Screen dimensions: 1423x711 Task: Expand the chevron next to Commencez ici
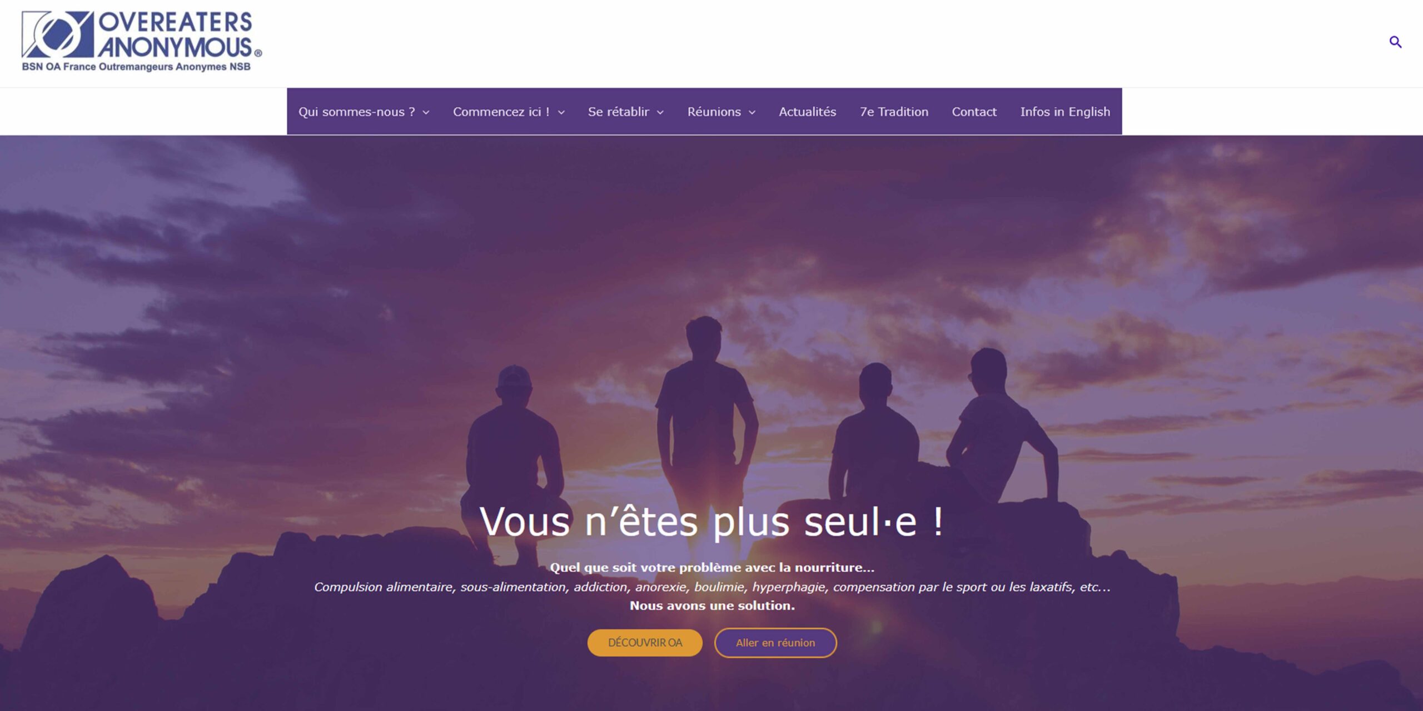561,112
